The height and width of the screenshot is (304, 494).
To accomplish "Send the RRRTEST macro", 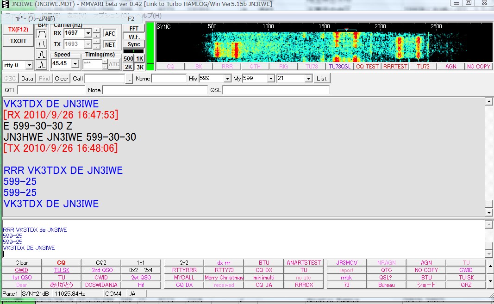I will [395, 67].
